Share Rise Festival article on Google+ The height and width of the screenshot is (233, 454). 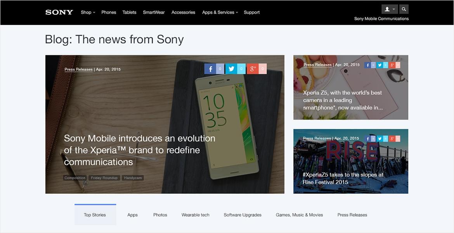pyautogui.click(x=392, y=139)
